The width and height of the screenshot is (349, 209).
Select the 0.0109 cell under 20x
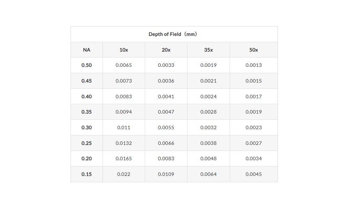166,174
